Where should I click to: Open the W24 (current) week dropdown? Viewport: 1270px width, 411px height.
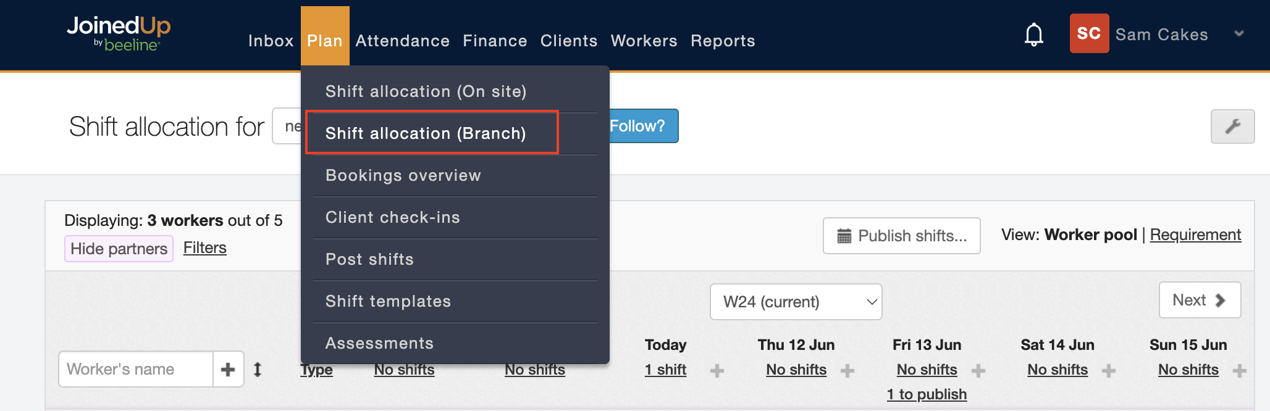[796, 302]
